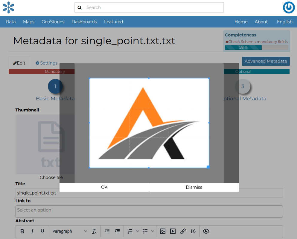Confirm the thumbnail crop with OK
Viewport: 297px width, 239px height.
(x=104, y=187)
